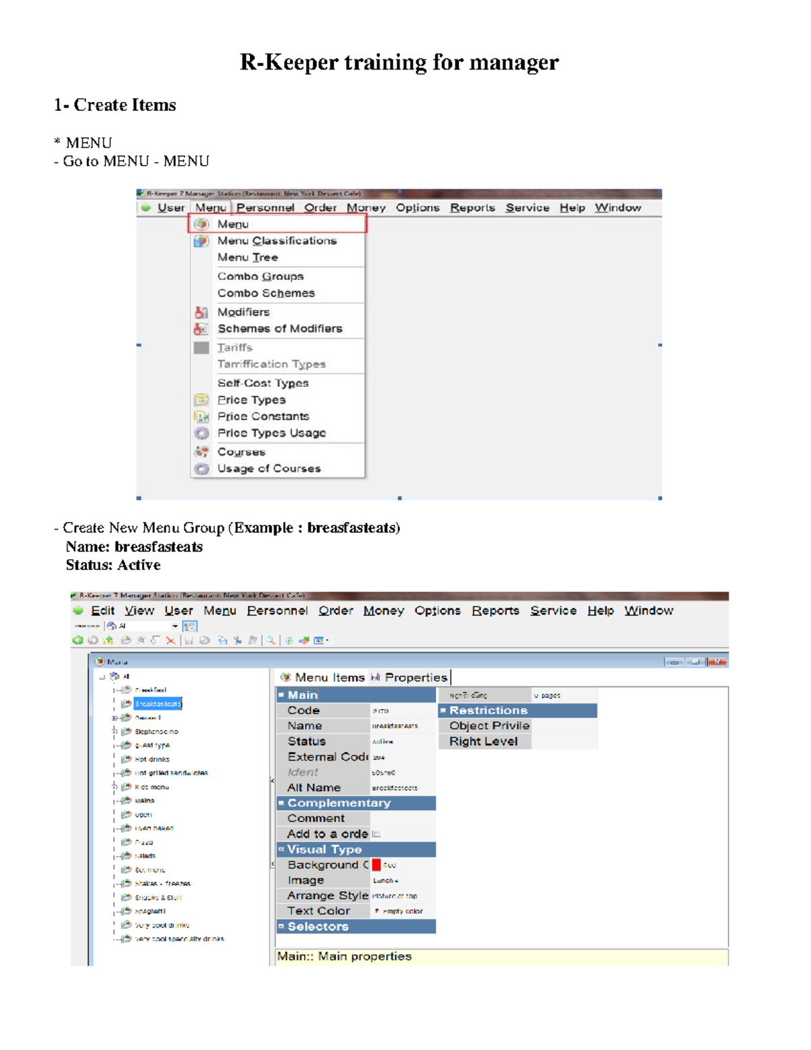Switch to the Properties tab
The image size is (811, 1050).
pos(409,677)
